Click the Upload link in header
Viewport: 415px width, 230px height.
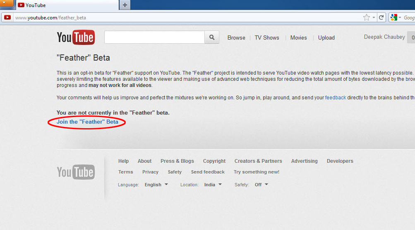pos(326,38)
